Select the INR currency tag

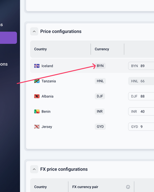click(x=100, y=111)
